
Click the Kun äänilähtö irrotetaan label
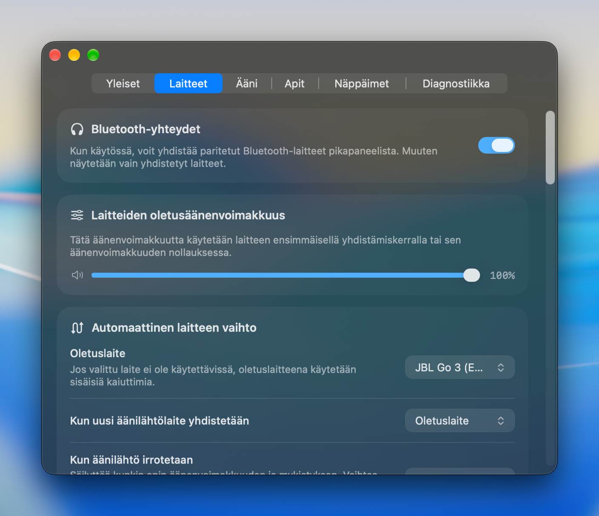(x=131, y=460)
